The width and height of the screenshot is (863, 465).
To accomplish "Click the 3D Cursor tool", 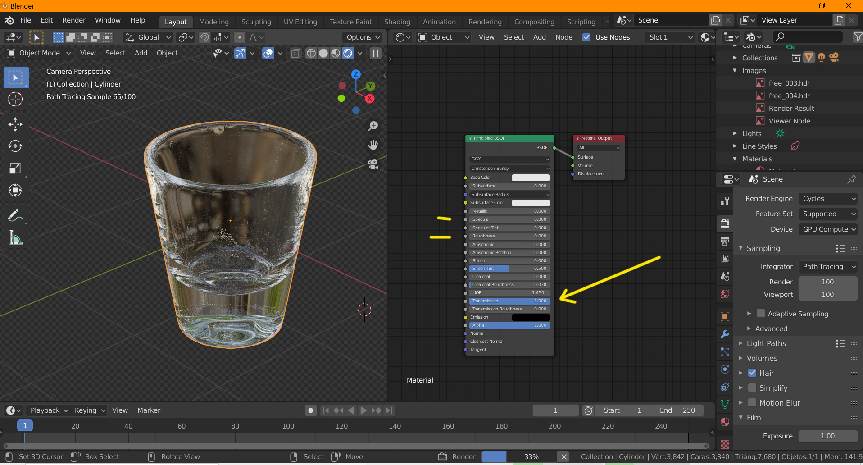I will click(15, 99).
